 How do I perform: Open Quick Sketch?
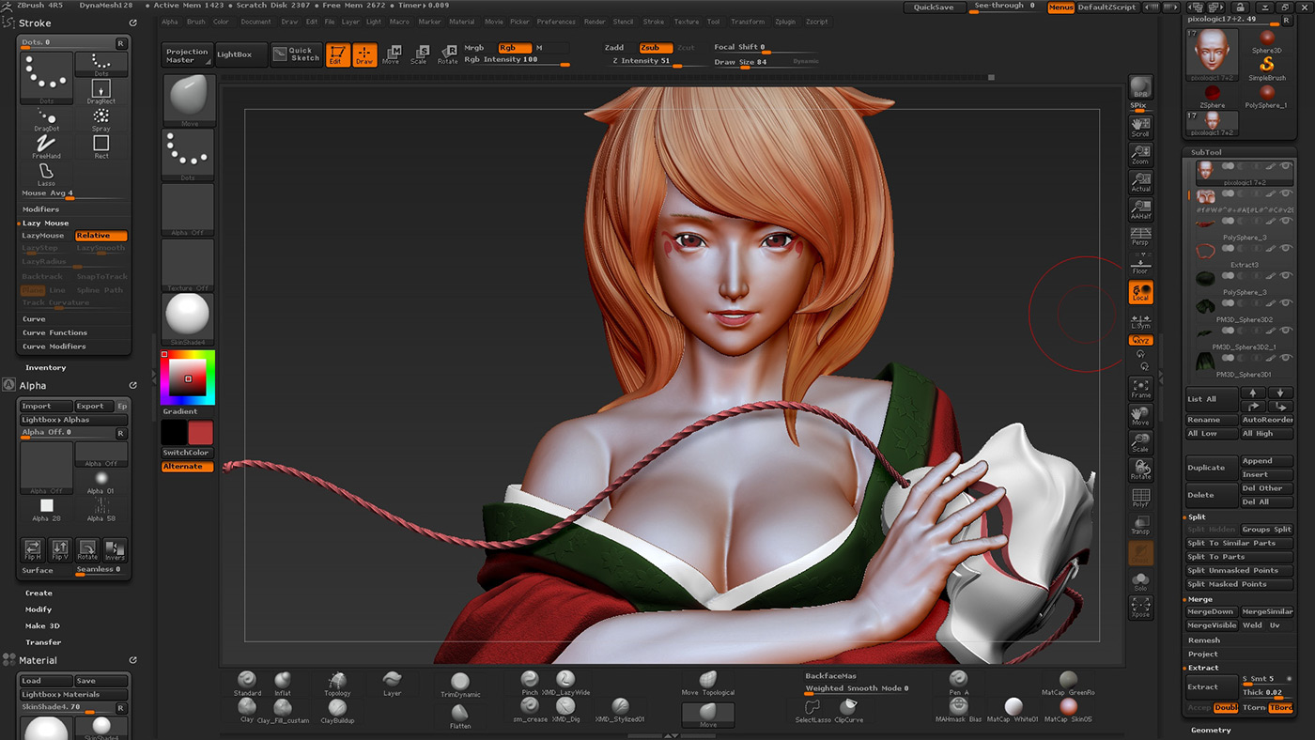coord(296,54)
